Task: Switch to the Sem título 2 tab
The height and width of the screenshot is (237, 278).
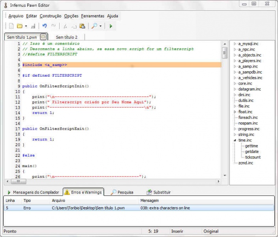Action: coord(66,37)
